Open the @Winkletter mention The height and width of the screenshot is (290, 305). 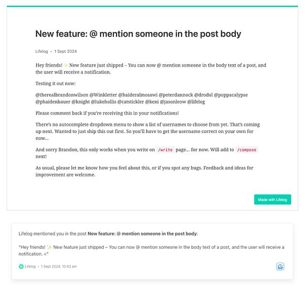(103, 95)
